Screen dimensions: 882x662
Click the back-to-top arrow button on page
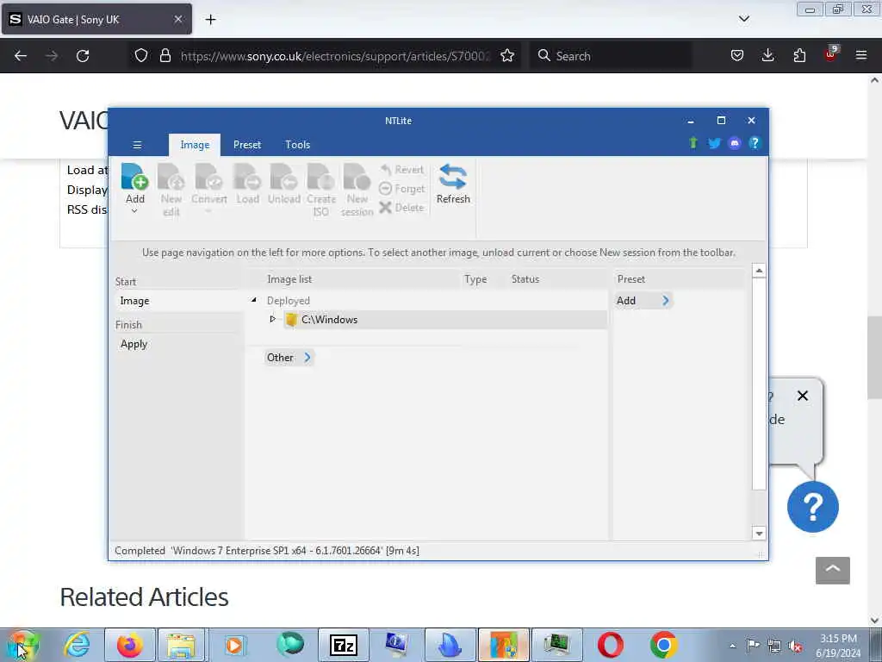click(x=833, y=571)
